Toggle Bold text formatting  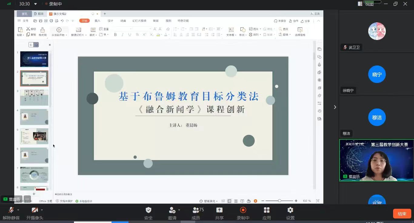pos(115,35)
